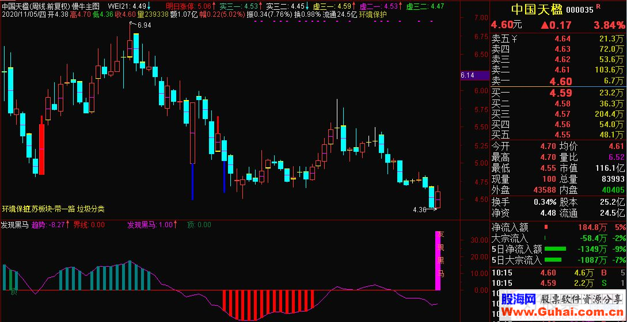Screen dimensions: 627x322
Task: Click the 发现黑马 sub-indicator name label
Action: pos(15,224)
